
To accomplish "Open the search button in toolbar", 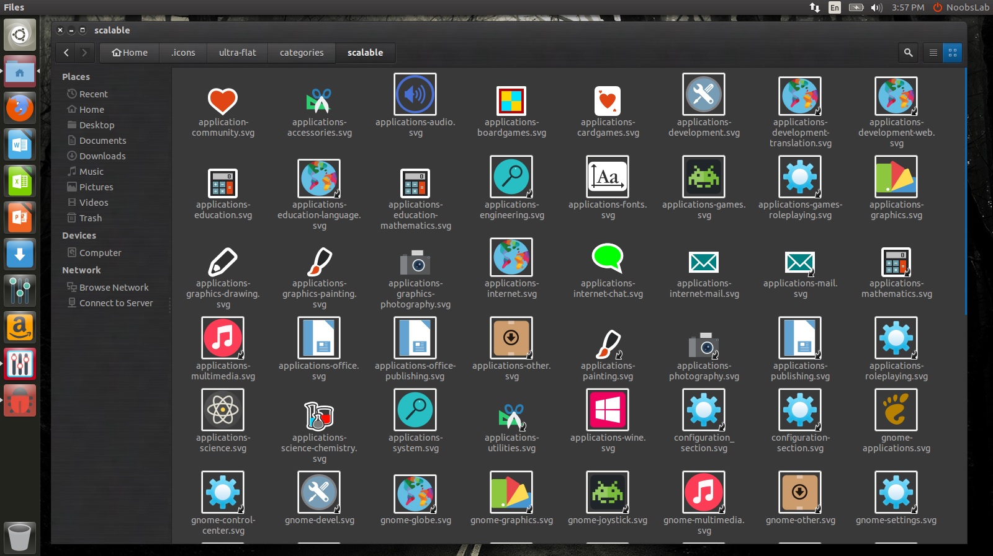I will point(908,53).
